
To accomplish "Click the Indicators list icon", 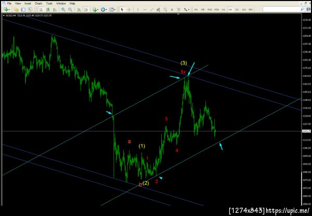I will point(95,9).
